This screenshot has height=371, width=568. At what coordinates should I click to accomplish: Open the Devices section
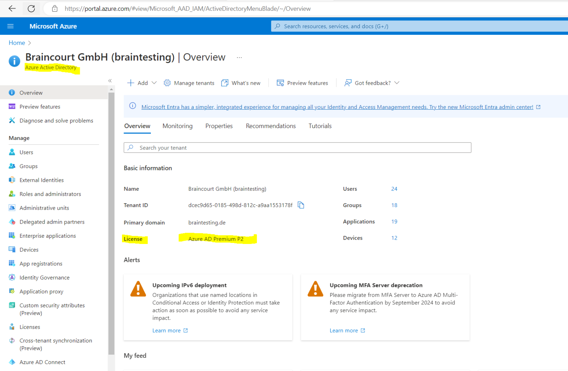coord(29,249)
